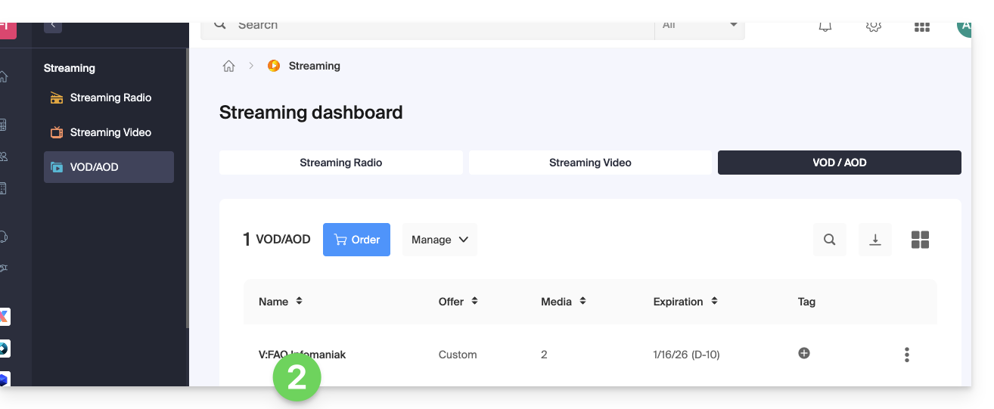Click the search magnifier in VOD/AOD list

[x=830, y=240]
